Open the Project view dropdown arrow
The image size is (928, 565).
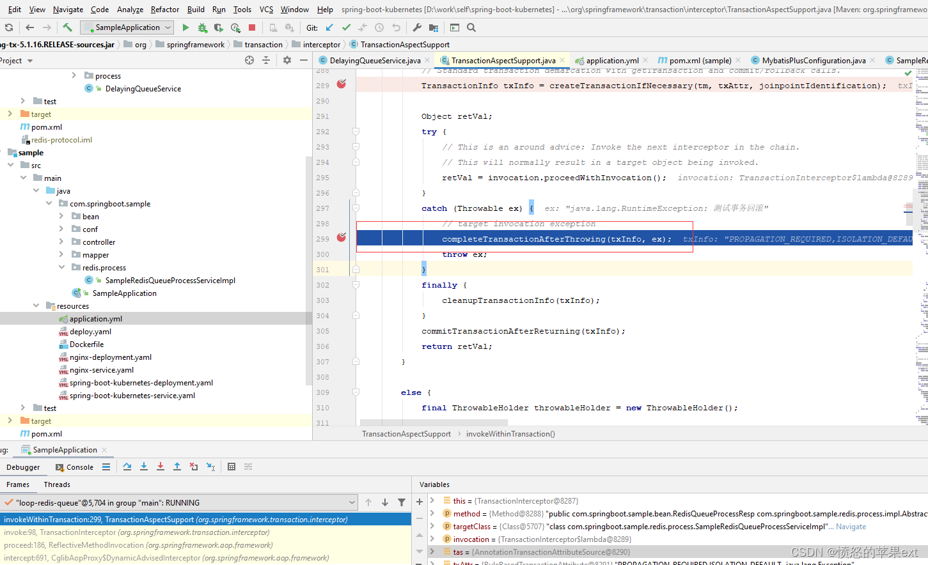(30, 61)
